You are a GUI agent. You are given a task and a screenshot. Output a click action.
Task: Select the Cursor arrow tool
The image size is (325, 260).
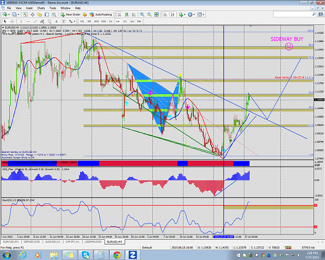5,21
